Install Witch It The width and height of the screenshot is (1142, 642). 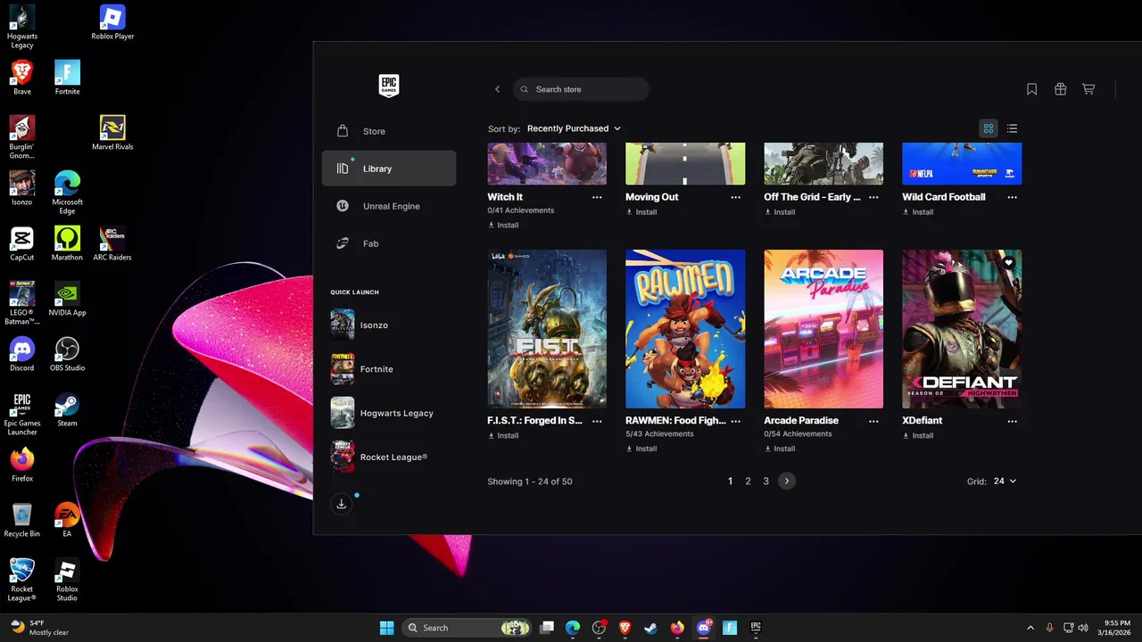click(504, 226)
